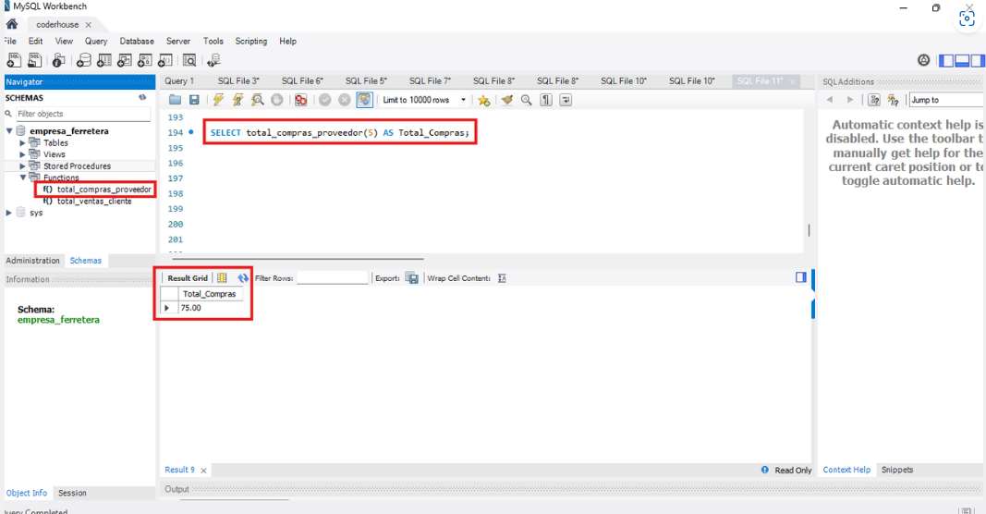Open the Query menu

(x=96, y=41)
